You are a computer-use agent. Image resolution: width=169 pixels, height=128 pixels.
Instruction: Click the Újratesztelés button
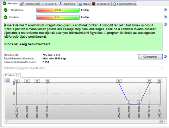pyautogui.click(x=150, y=57)
